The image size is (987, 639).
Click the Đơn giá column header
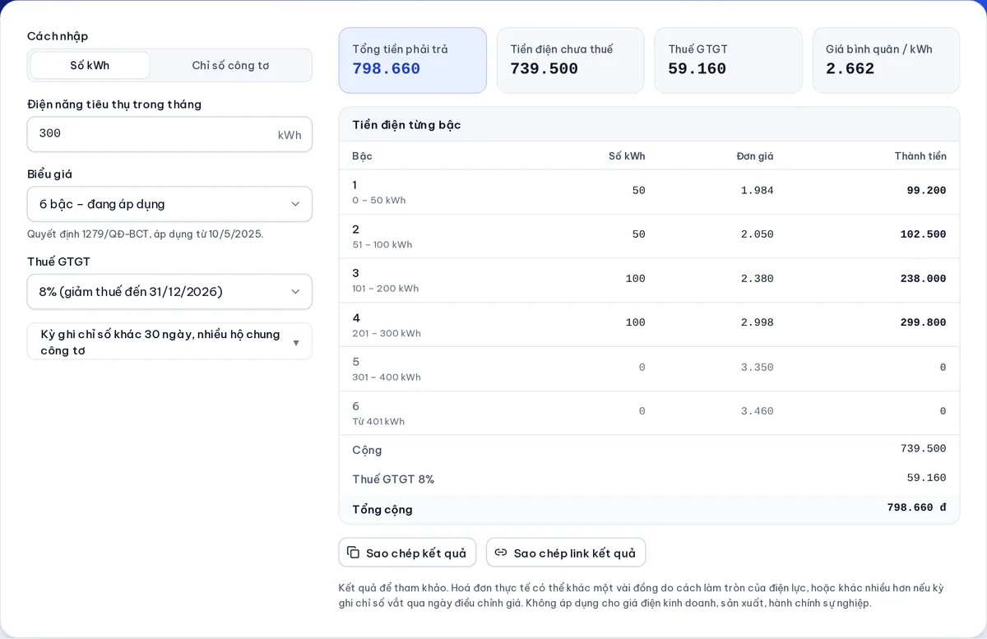(755, 156)
